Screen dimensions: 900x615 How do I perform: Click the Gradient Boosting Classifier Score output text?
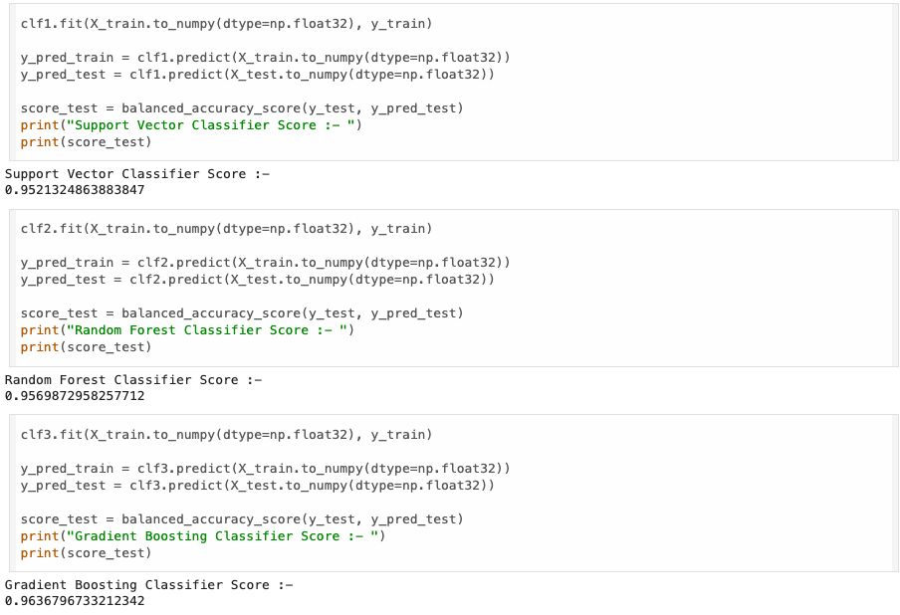pos(149,585)
